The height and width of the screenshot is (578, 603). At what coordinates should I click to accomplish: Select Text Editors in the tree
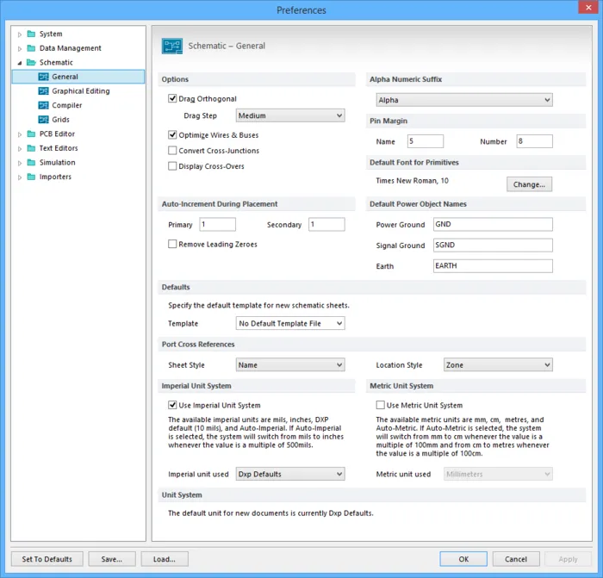[59, 148]
